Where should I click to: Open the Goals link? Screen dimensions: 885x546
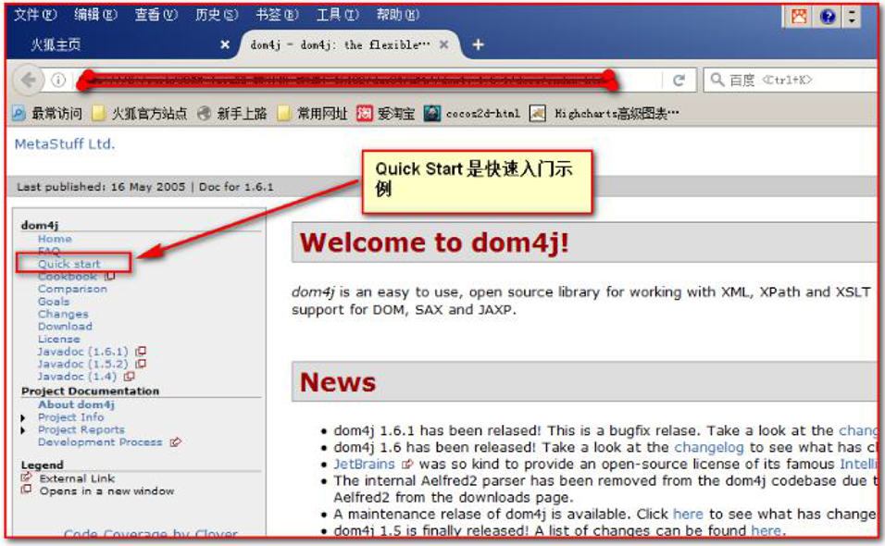(54, 302)
